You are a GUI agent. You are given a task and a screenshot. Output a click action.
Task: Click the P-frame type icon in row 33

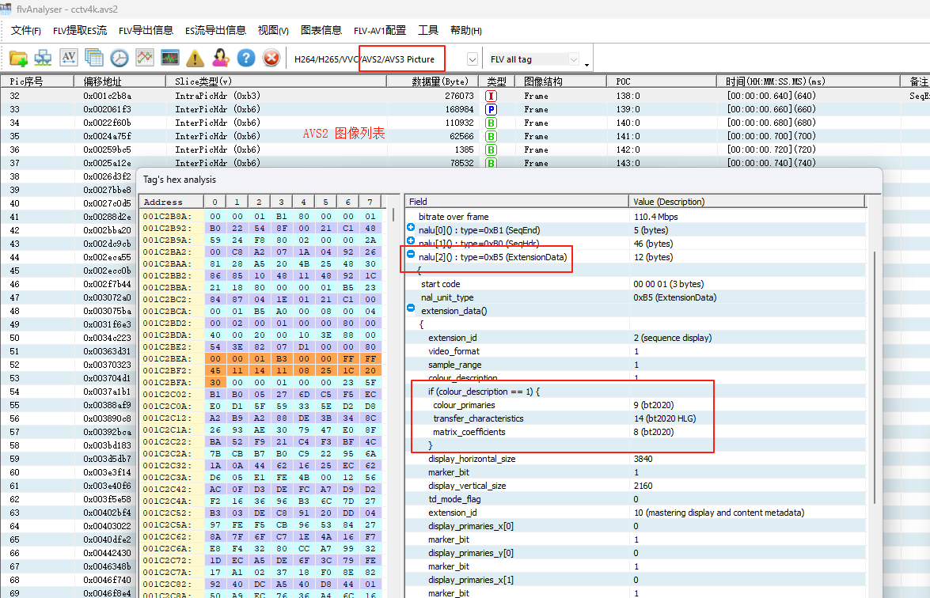click(x=491, y=110)
